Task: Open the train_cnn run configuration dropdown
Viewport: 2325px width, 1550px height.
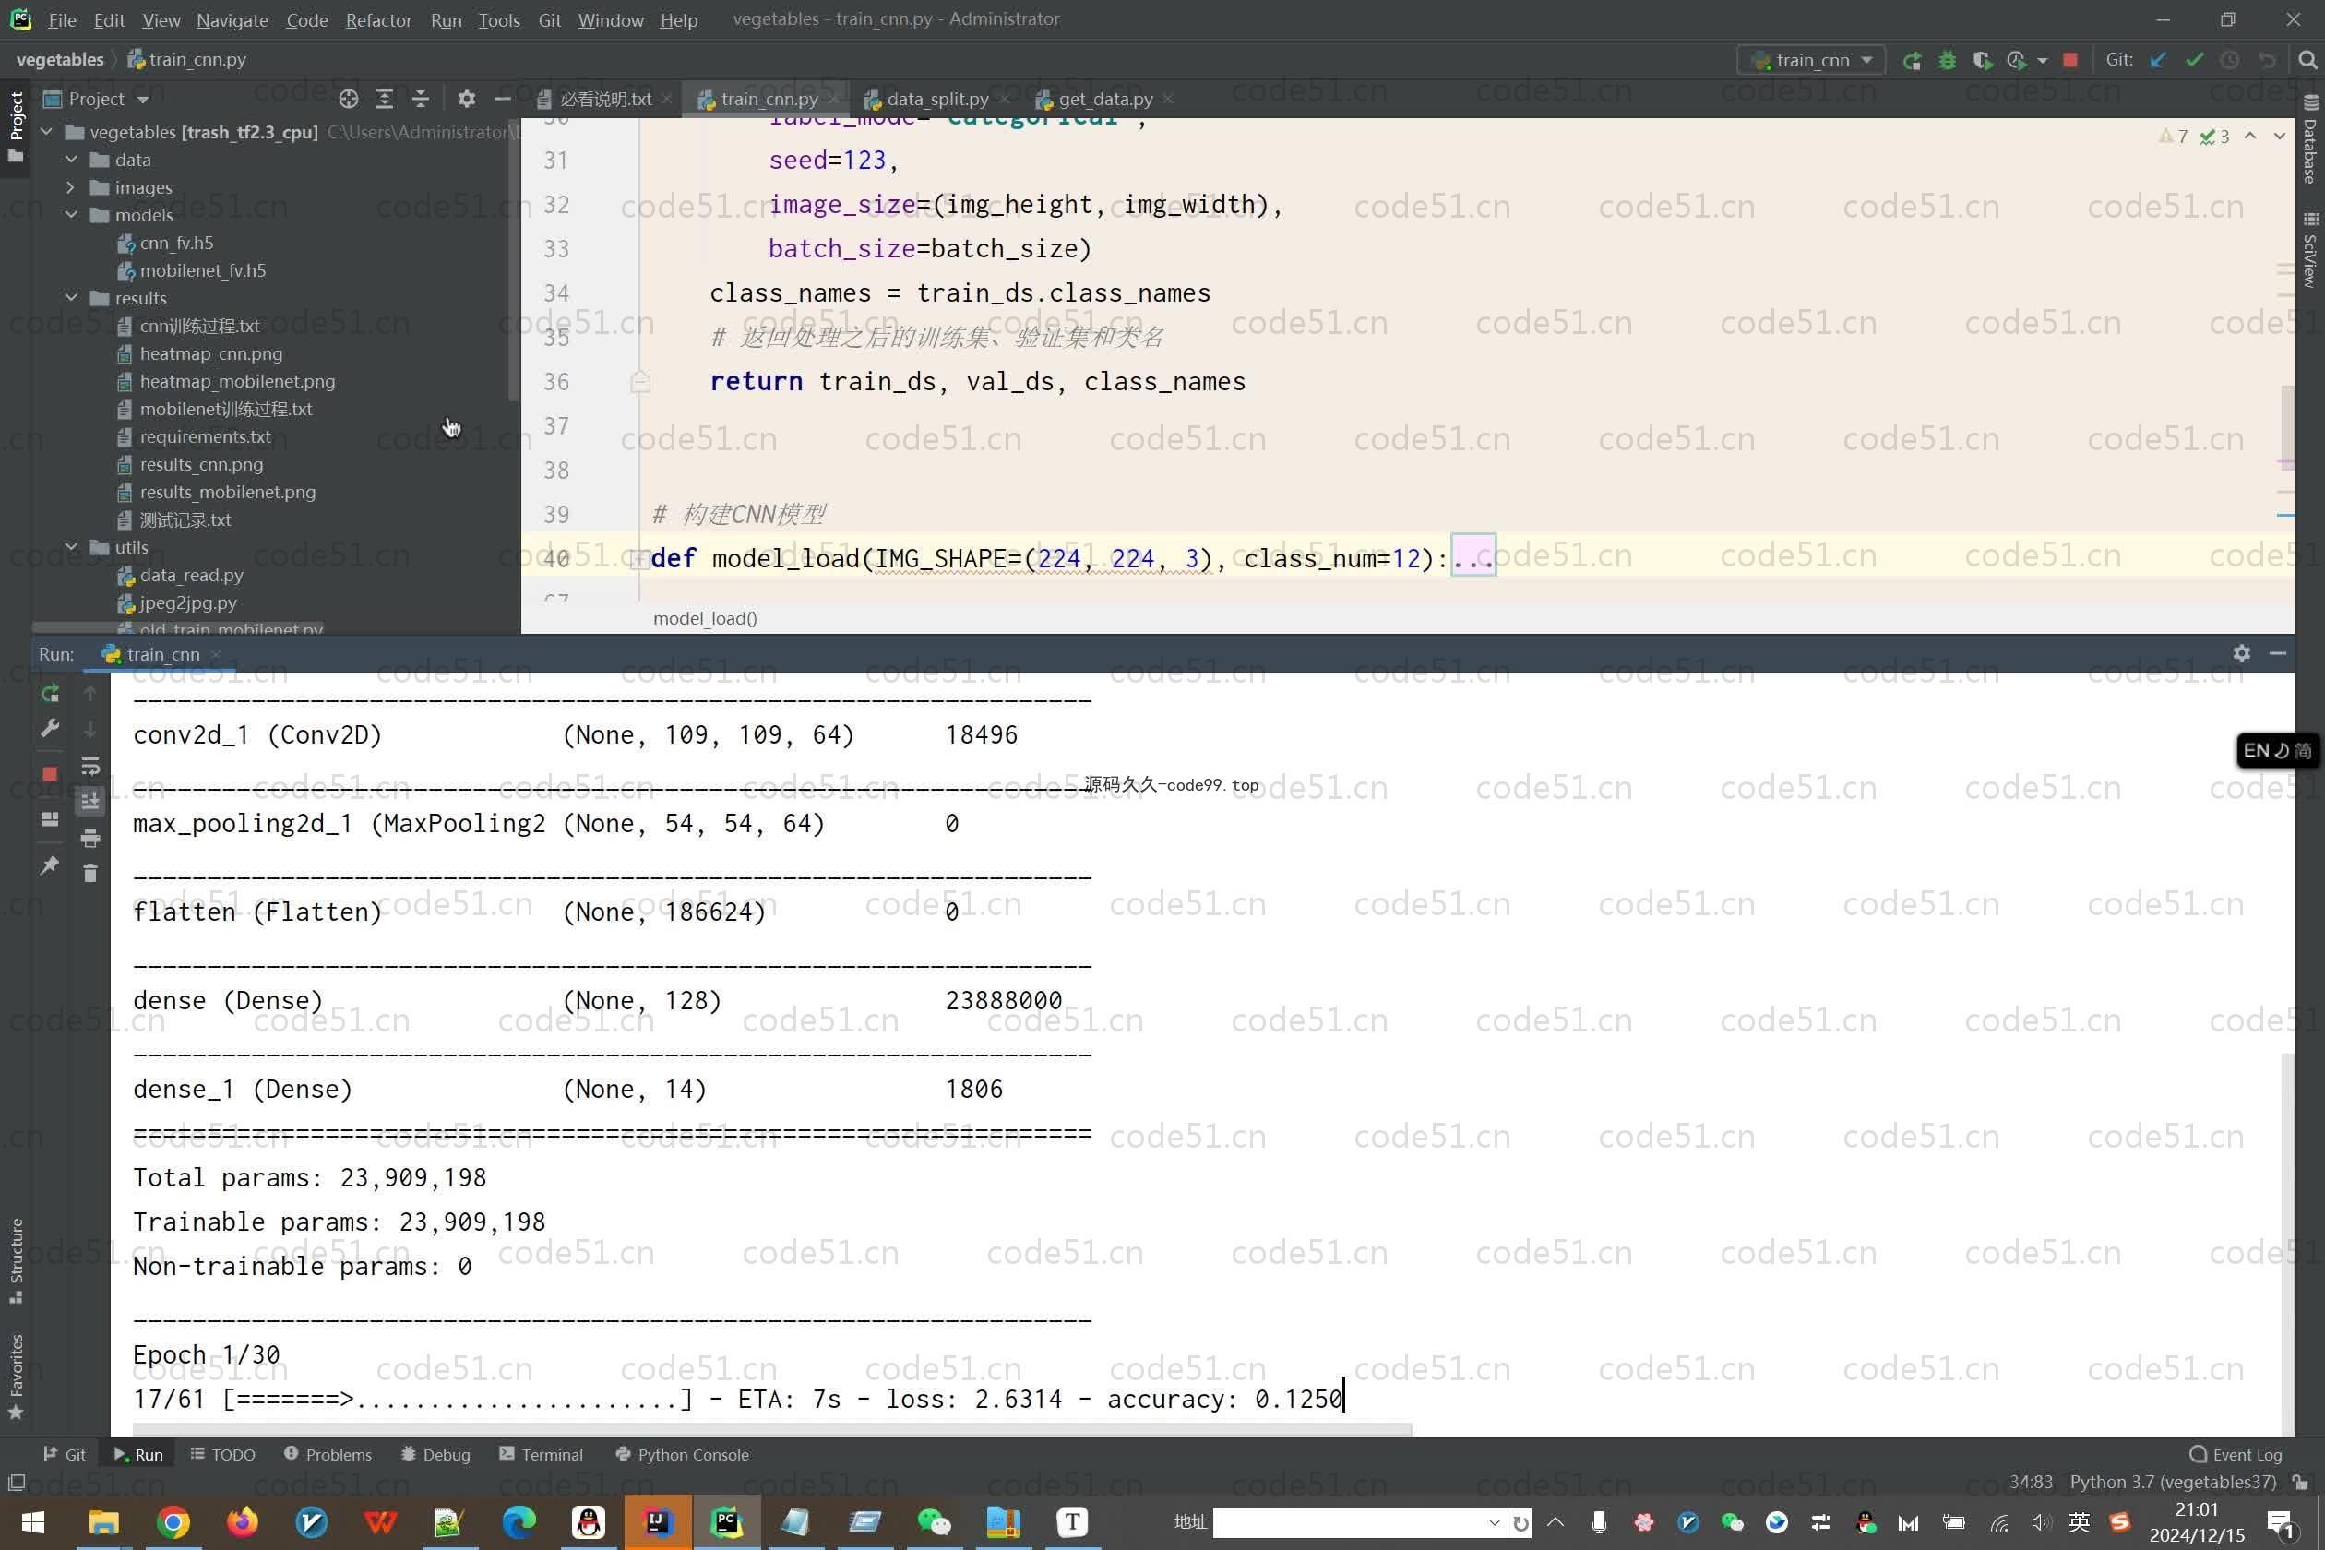Action: pos(1811,60)
